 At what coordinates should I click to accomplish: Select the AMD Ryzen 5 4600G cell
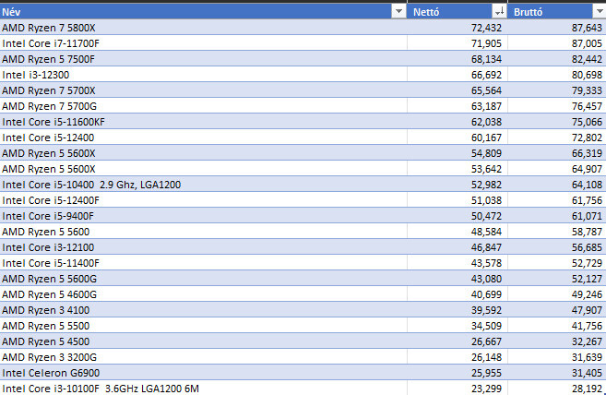pyautogui.click(x=203, y=294)
